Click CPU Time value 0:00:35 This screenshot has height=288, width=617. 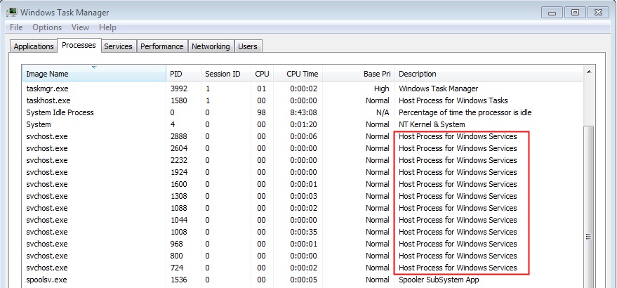pyautogui.click(x=303, y=232)
